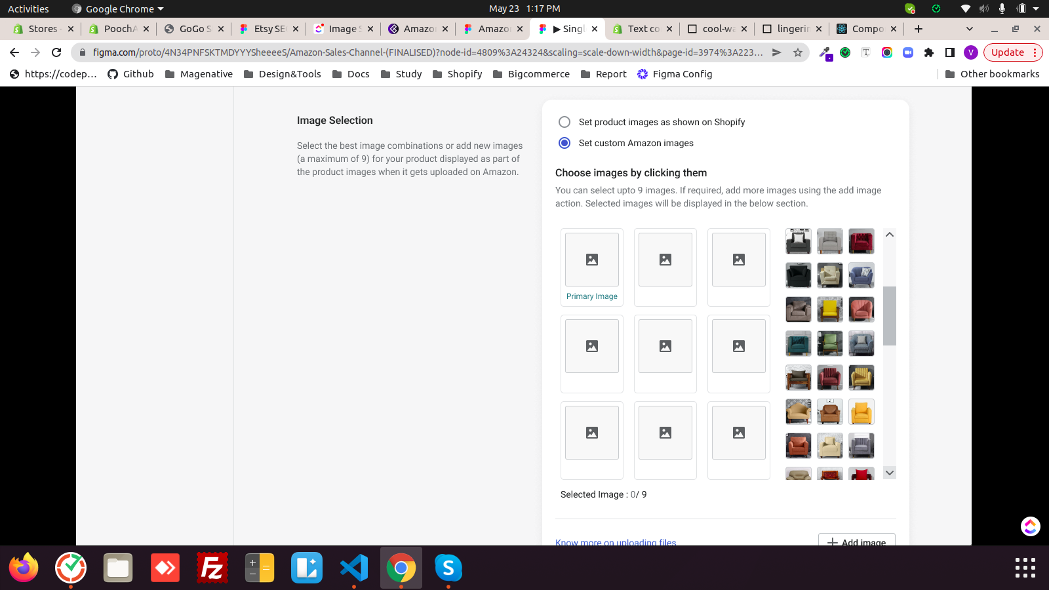Image resolution: width=1049 pixels, height=590 pixels.
Task: Click the Chrome Update button
Action: (1007, 52)
